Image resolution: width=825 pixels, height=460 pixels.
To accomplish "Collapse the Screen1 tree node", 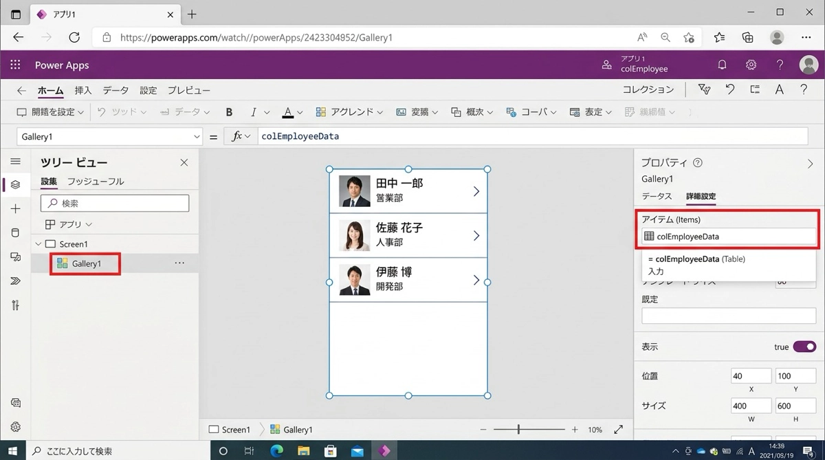I will (x=38, y=244).
